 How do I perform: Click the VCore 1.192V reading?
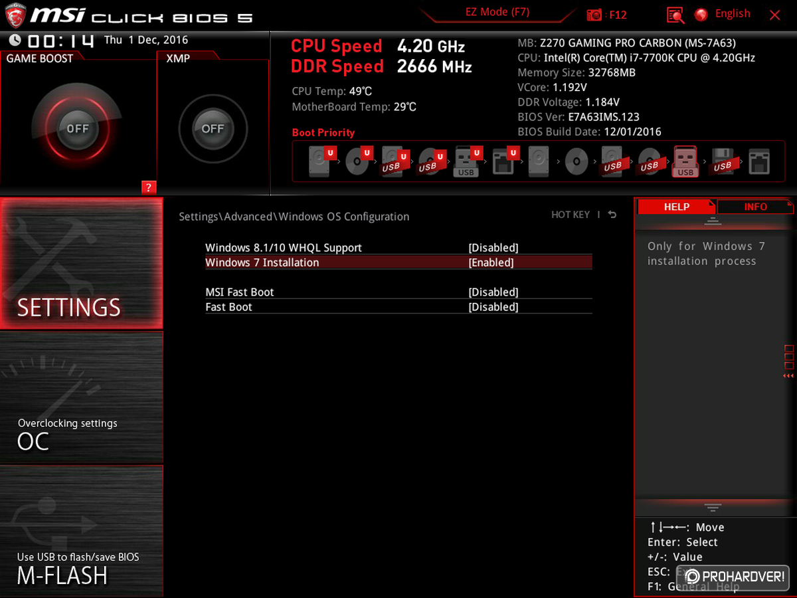click(x=553, y=88)
